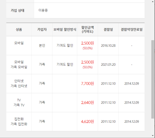
Task: Click the 가입 상태 label
Action: (18, 10)
